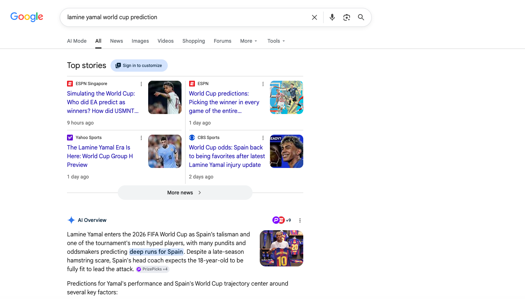525x299 pixels.
Task: Click Sign in to customize button
Action: [x=139, y=66]
